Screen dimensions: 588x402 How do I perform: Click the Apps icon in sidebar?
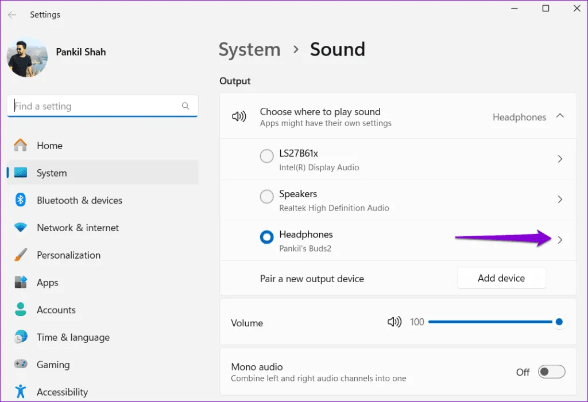point(21,283)
